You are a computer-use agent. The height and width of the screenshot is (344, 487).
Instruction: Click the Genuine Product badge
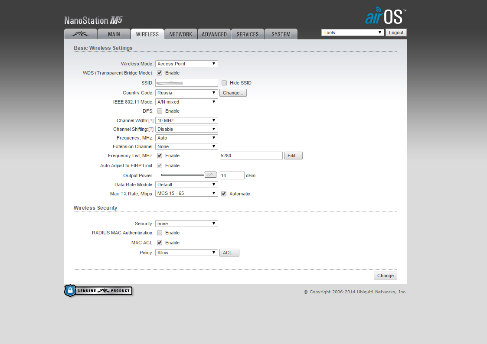click(x=98, y=291)
